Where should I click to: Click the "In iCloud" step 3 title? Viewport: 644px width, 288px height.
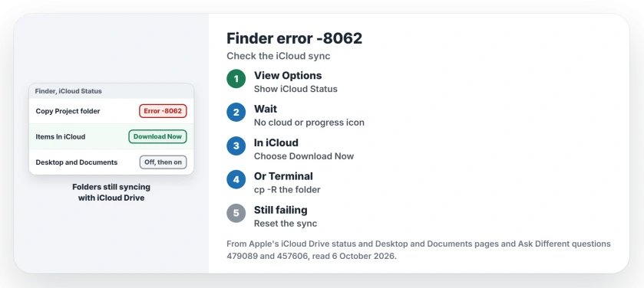[x=276, y=142]
